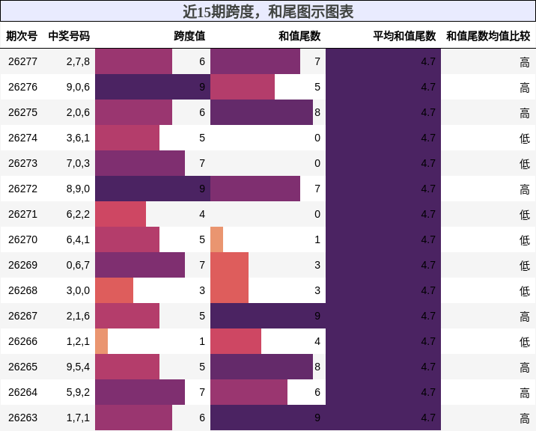Click the 高 comparison in row 26272
The image size is (536, 431).
(525, 189)
